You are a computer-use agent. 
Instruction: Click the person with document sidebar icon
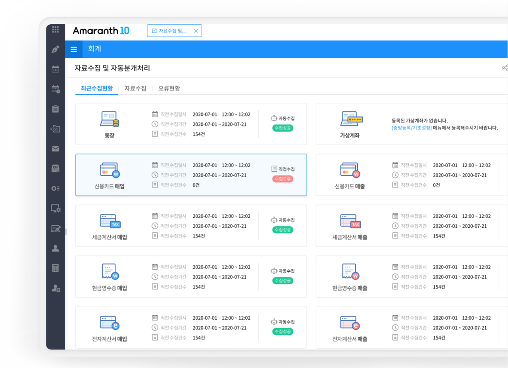click(x=56, y=288)
